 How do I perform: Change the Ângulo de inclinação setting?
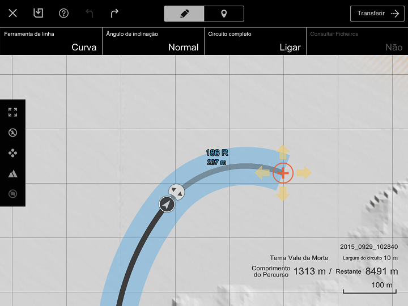click(153, 41)
